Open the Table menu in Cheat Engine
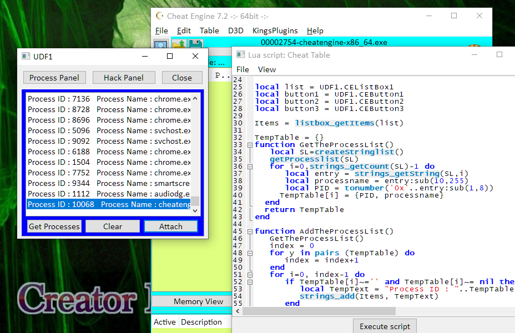Image resolution: width=515 pixels, height=333 pixels. point(209,31)
